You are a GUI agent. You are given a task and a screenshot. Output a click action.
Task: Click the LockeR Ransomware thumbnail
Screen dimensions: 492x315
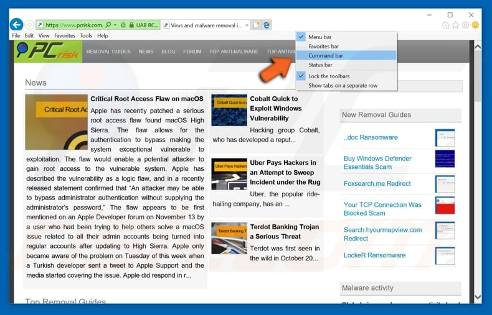pos(445,255)
